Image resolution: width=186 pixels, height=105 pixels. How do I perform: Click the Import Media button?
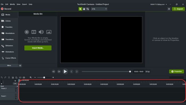38,48
